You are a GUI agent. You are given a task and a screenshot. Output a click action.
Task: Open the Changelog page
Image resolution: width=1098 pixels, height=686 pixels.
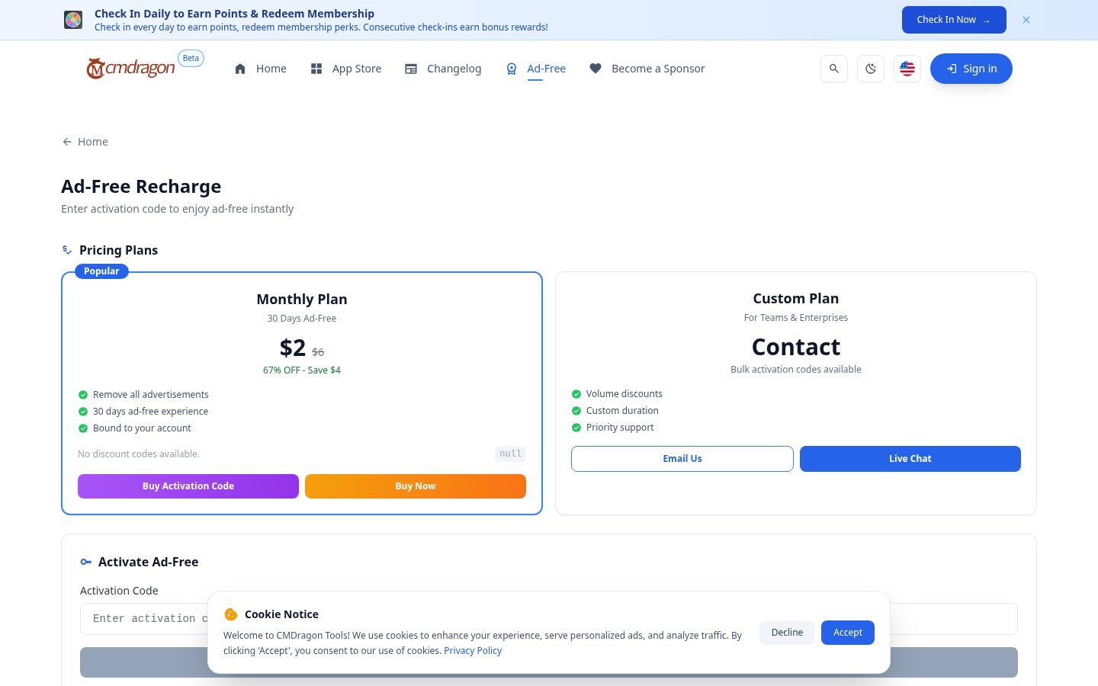[443, 69]
